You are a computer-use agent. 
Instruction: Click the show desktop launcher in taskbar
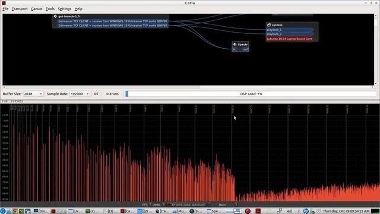28,211
